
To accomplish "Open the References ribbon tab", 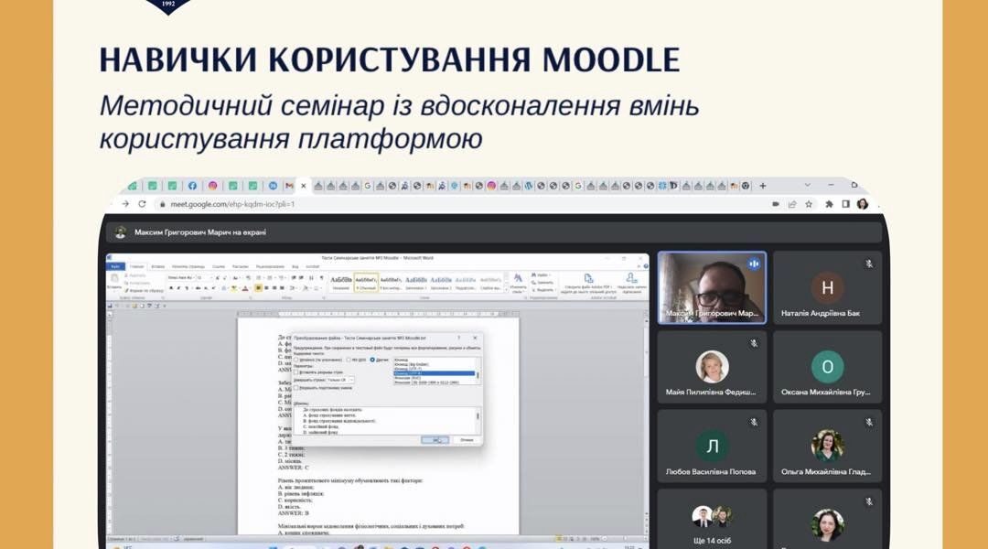I will point(219,266).
